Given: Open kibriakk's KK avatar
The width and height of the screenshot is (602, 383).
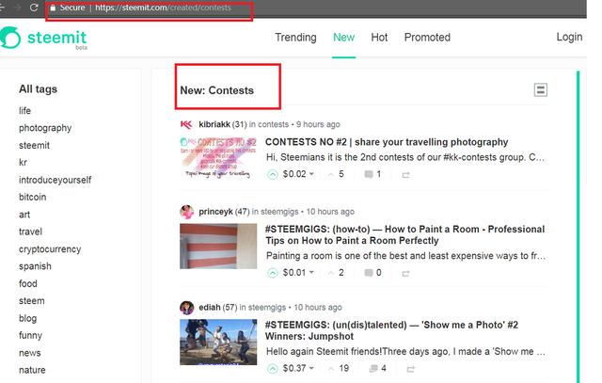Looking at the screenshot, I should click(186, 124).
